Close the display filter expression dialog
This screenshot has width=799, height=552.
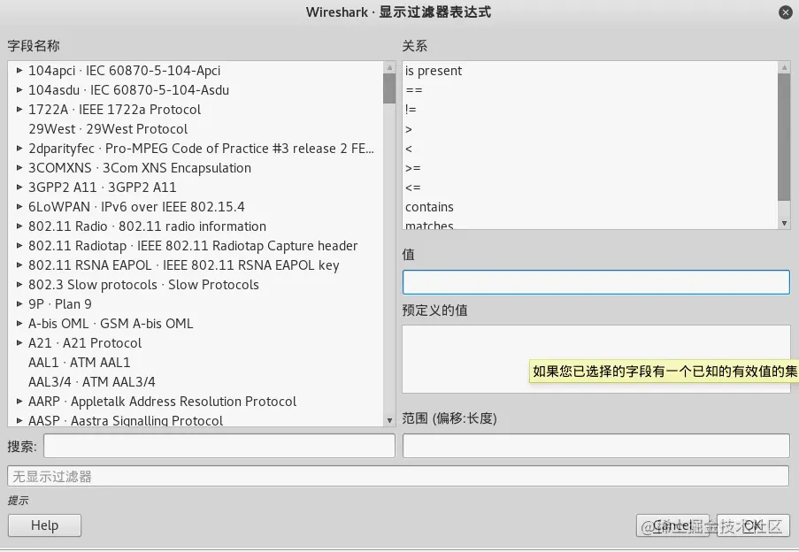[x=785, y=12]
